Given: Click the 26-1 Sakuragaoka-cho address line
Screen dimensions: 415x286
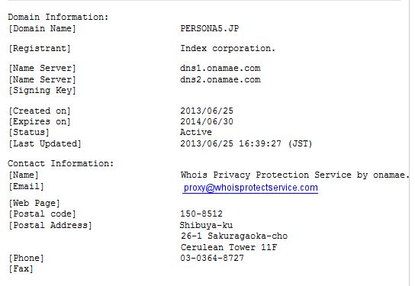Looking at the screenshot, I should click(234, 236).
